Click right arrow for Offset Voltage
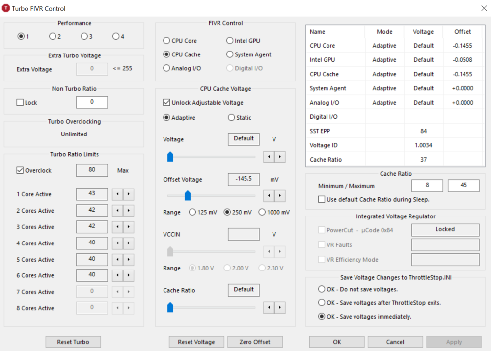Viewport: 491px width, 351px height. 279,196
